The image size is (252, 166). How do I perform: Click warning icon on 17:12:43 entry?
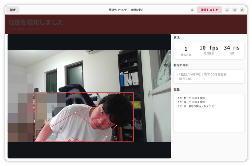pos(190,98)
